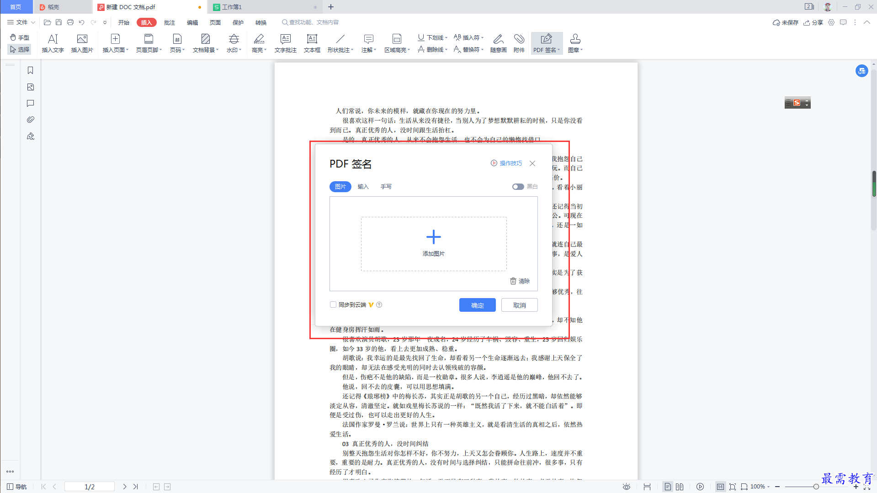877x493 pixels.
Task: Select the Freehand Draw (随意画) tool
Action: pos(498,43)
